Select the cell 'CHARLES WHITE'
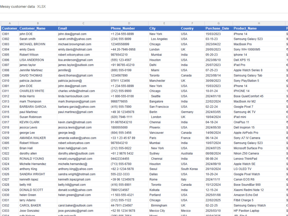The height and width of the screenshot is (216, 288). [x=38, y=91]
